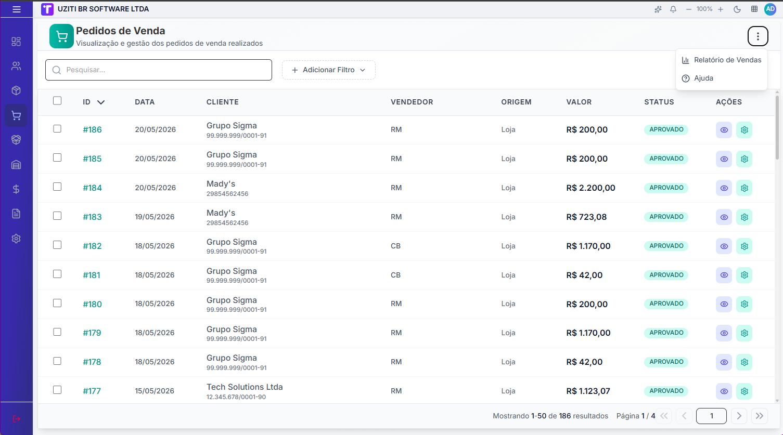The height and width of the screenshot is (435, 783).
Task: Tick the select-all header checkbox
Action: click(57, 101)
